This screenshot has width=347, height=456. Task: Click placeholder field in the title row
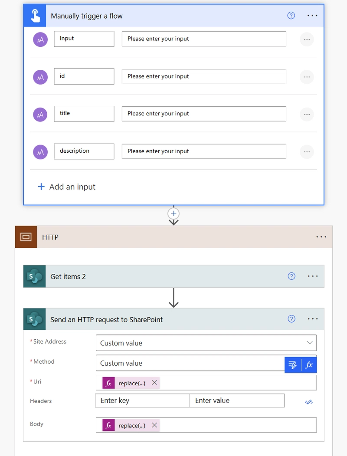tap(204, 114)
